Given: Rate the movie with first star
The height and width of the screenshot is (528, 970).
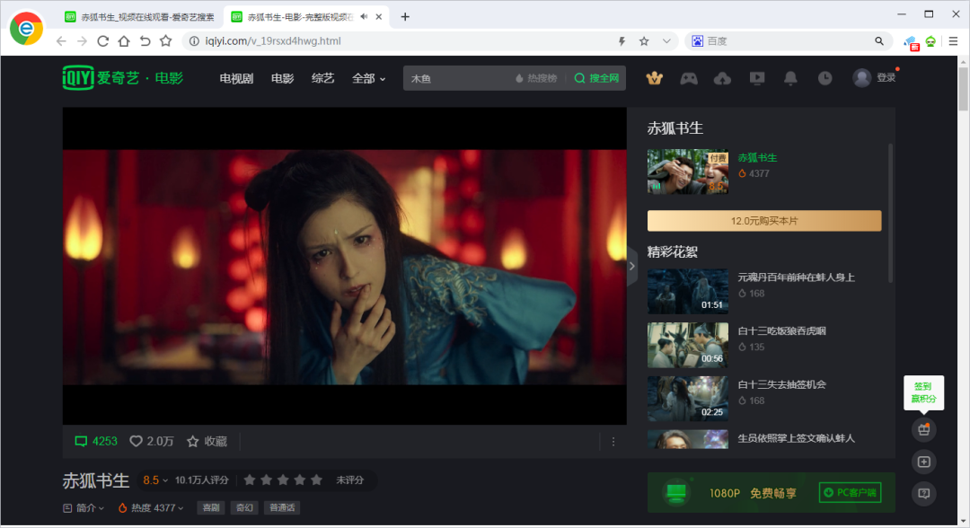Looking at the screenshot, I should (x=250, y=480).
